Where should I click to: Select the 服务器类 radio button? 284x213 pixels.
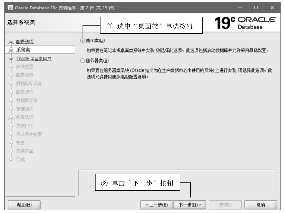83,61
